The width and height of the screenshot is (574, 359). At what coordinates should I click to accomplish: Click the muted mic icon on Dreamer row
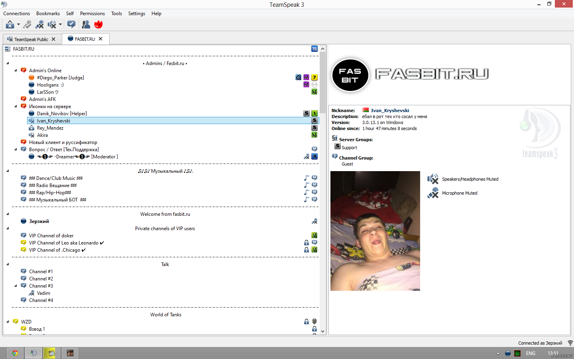coord(306,157)
